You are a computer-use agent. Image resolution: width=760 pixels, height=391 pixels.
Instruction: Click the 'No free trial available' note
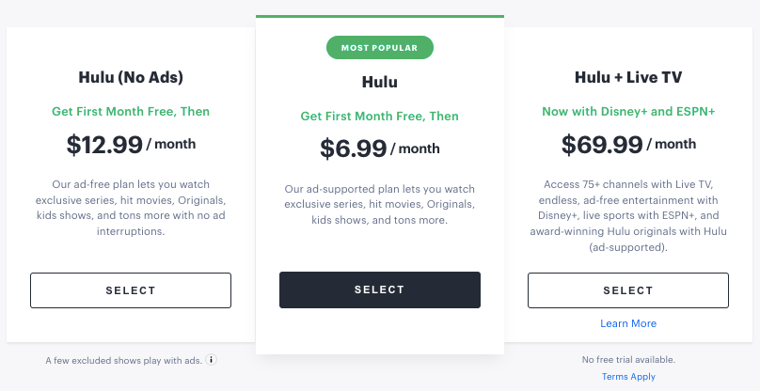pyautogui.click(x=628, y=360)
